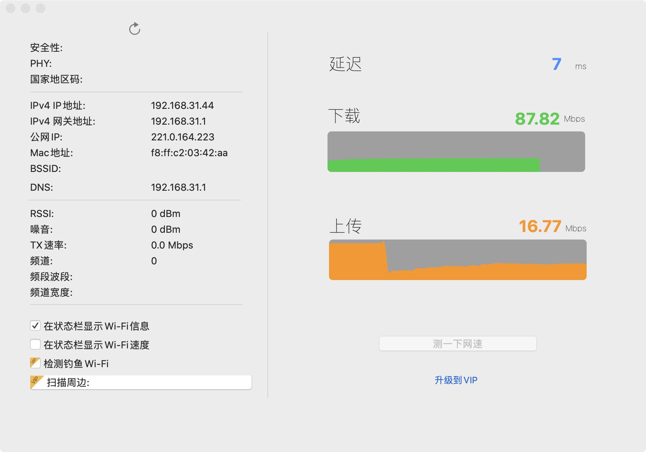The height and width of the screenshot is (452, 646).
Task: Click the 扫描周边 scan nearby field
Action: 150,382
